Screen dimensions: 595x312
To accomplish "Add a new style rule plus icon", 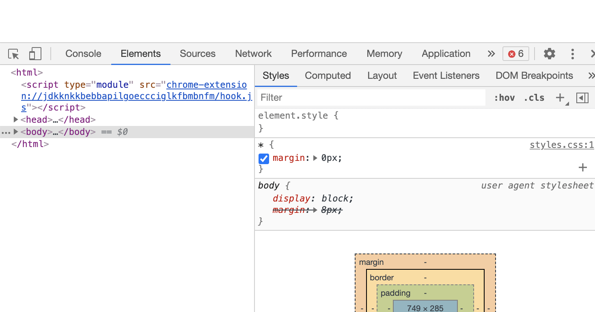I will point(560,97).
